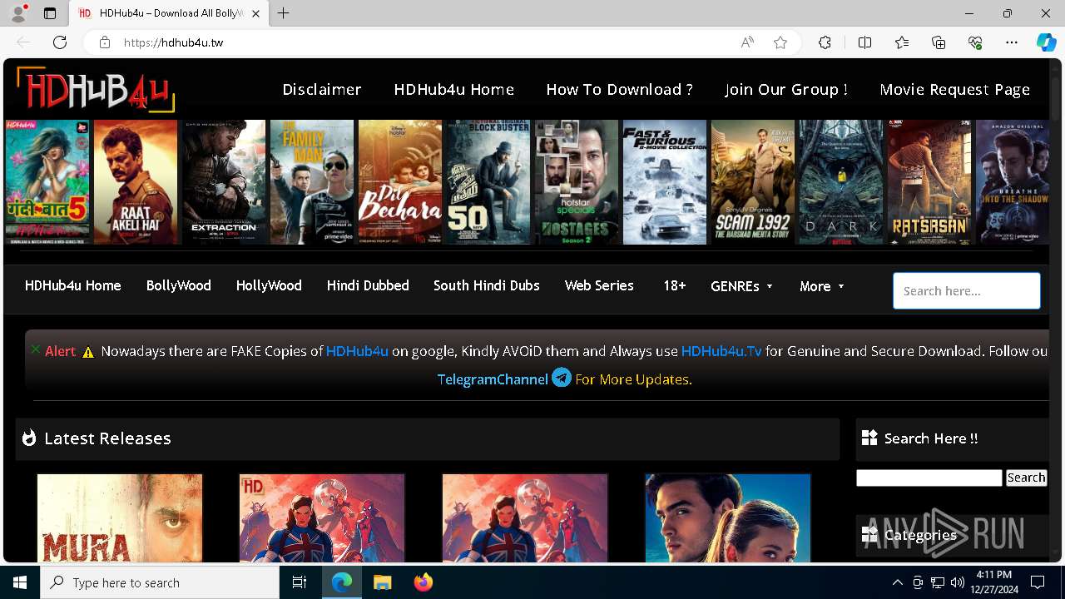Click the taskbar search box
The height and width of the screenshot is (599, 1065).
[160, 582]
